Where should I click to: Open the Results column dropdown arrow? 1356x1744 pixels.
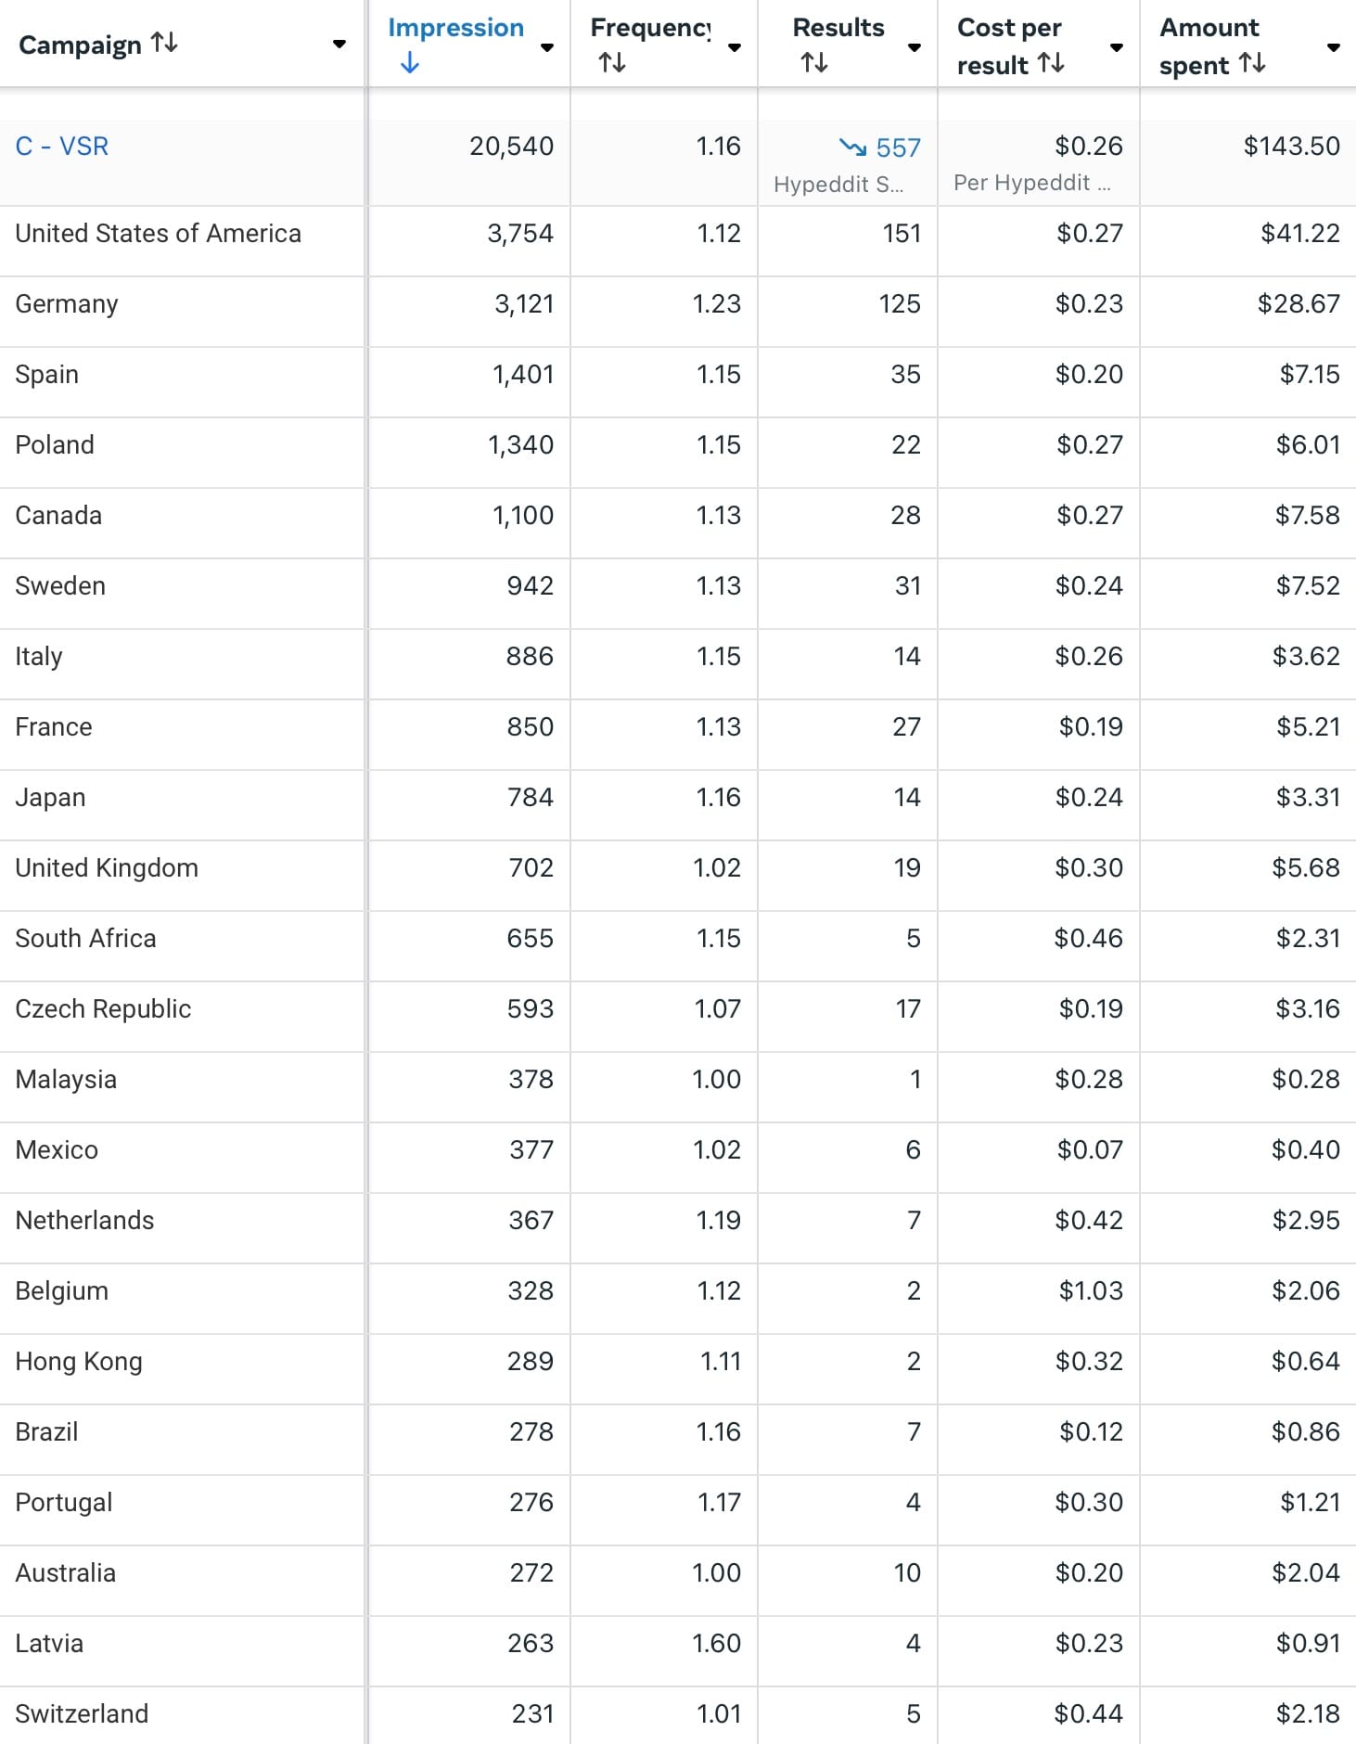(x=914, y=45)
